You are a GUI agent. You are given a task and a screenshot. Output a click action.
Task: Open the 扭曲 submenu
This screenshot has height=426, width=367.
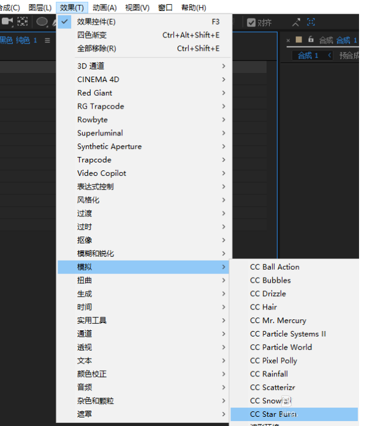[143, 280]
